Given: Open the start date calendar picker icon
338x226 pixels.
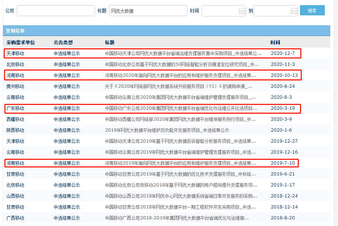Looking at the screenshot, I should click(242, 11).
